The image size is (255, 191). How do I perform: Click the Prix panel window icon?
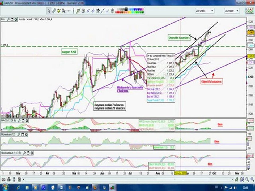tap(12, 19)
